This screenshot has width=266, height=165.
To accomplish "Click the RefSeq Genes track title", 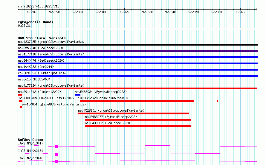I will [x=30, y=140].
